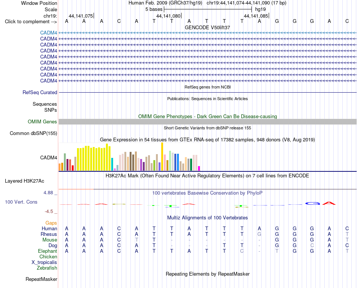This screenshot has width=357, height=288.
Task: Click position marker 44,141,080
Action: (x=168, y=16)
